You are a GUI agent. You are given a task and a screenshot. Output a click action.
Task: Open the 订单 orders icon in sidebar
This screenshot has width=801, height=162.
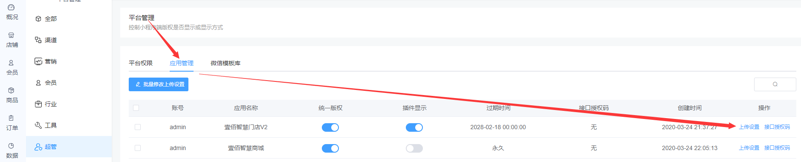12,123
